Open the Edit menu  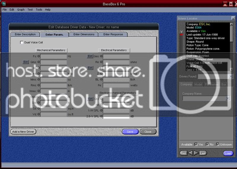[12, 10]
